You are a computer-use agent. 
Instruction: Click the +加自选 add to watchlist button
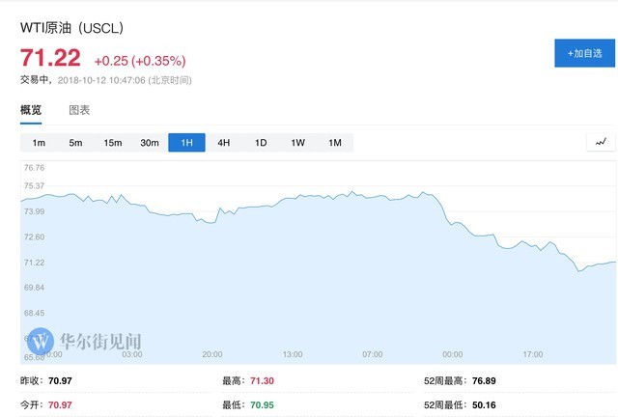(585, 53)
